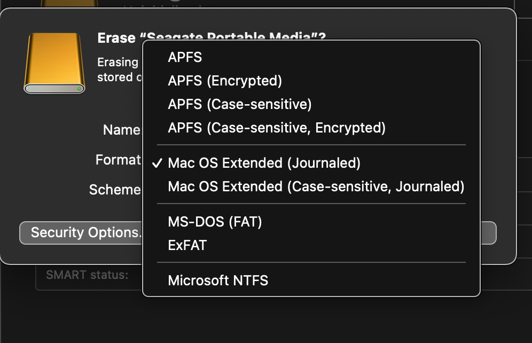
Task: Click the green indicator light on the drive
Action: click(79, 89)
